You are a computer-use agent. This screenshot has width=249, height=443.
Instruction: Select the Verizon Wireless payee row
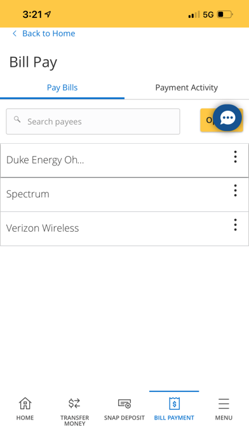[124, 229]
